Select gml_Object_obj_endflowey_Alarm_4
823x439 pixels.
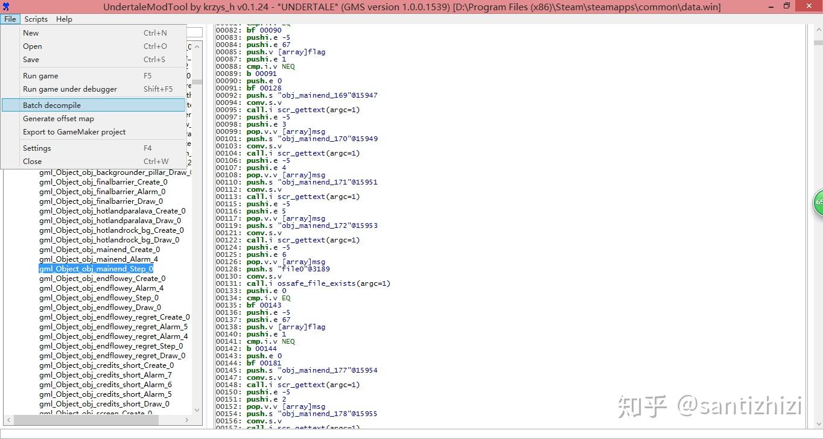pyautogui.click(x=101, y=288)
